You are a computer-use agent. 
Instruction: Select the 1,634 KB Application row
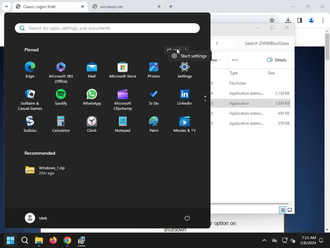tap(251, 103)
